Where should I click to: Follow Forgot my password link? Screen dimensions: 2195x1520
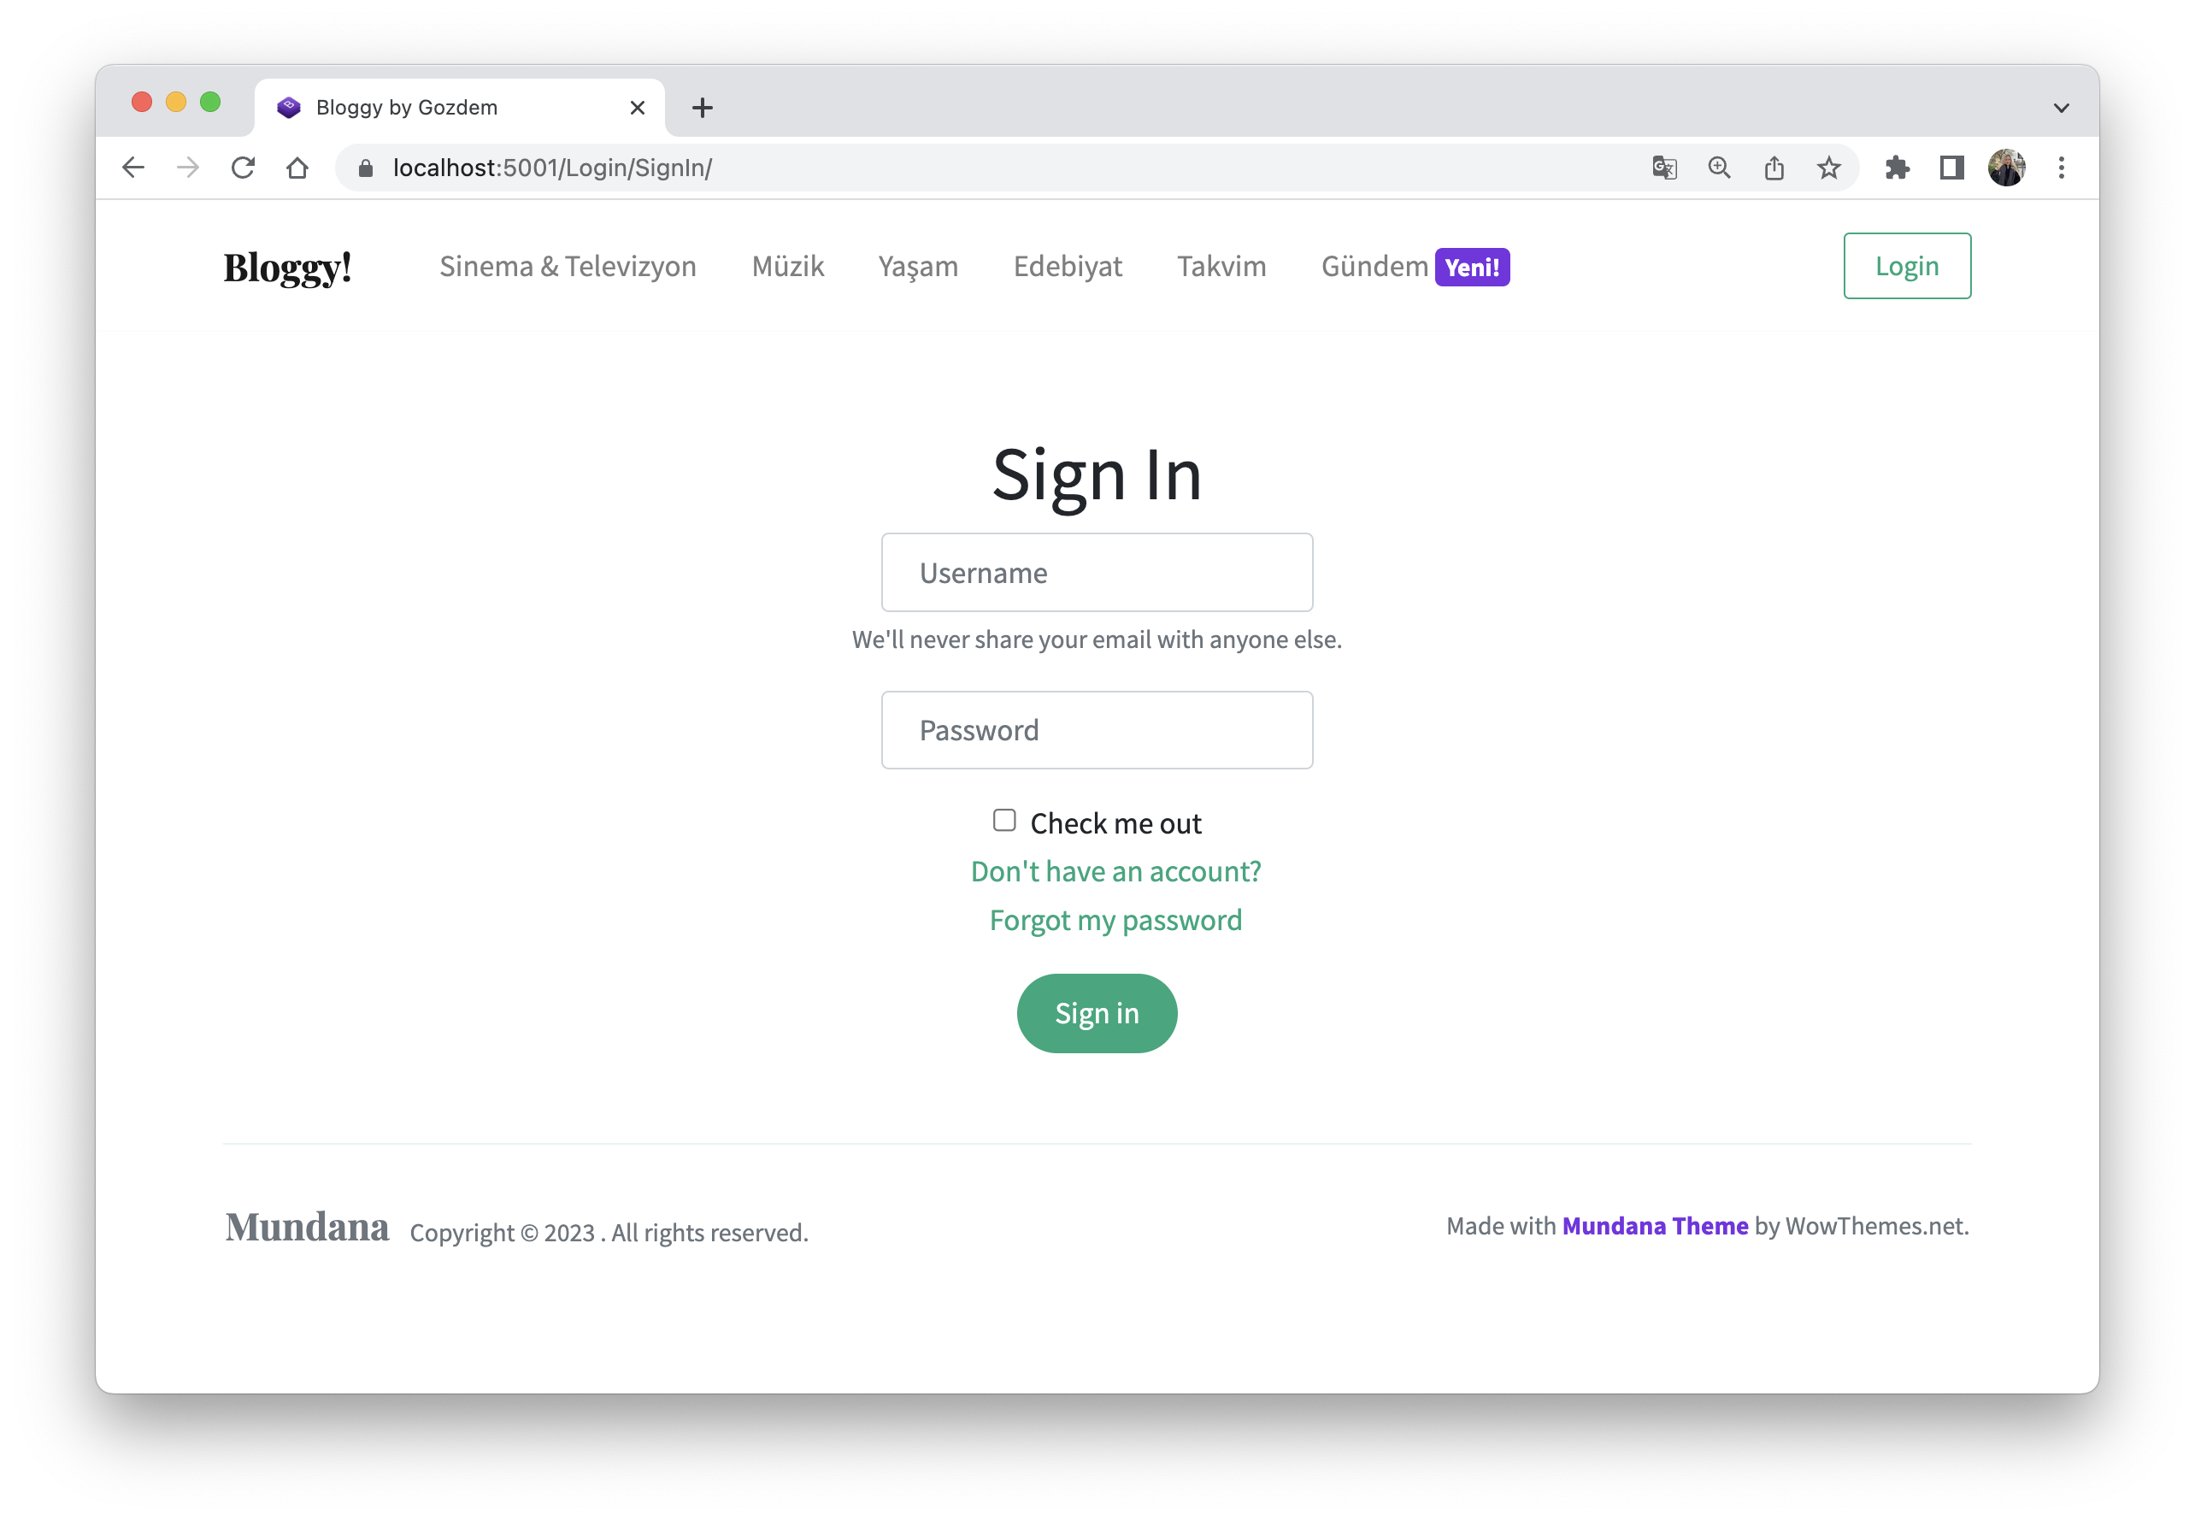tap(1115, 920)
